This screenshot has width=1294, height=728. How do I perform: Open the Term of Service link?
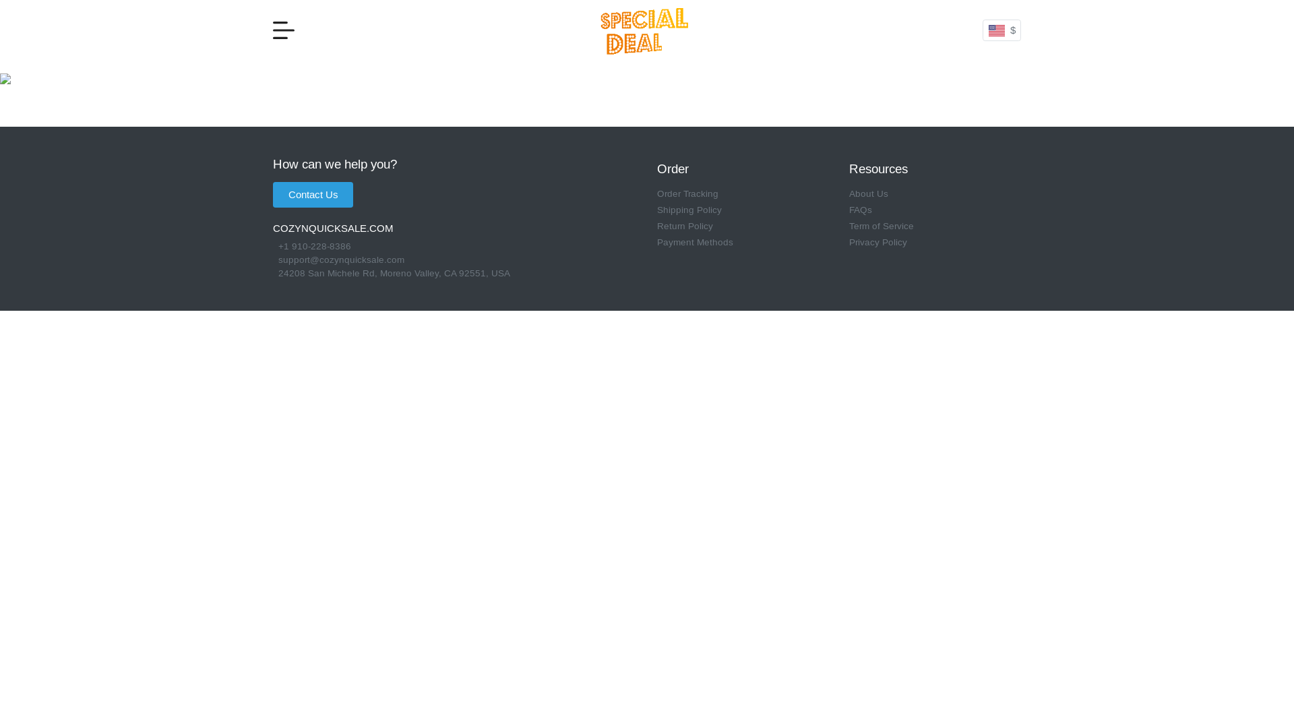[x=882, y=226]
